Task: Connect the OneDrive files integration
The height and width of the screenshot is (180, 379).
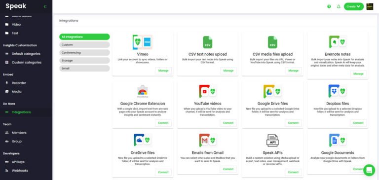Action: (x=163, y=172)
